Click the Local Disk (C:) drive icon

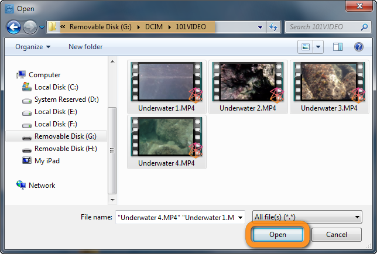tap(27, 87)
